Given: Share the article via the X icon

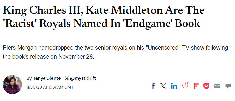Looking at the screenshot, I should click(163, 86).
